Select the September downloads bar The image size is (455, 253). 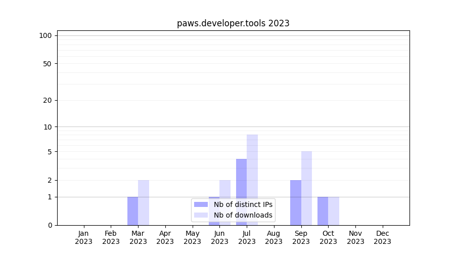(x=306, y=188)
